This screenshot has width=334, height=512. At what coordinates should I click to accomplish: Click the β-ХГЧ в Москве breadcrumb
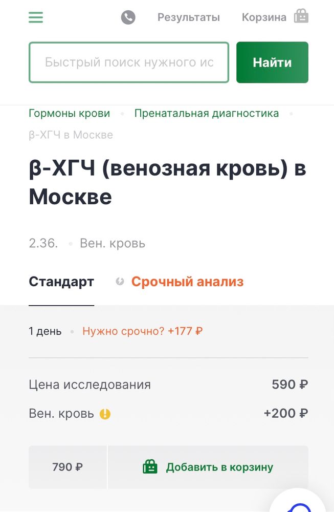[70, 135]
